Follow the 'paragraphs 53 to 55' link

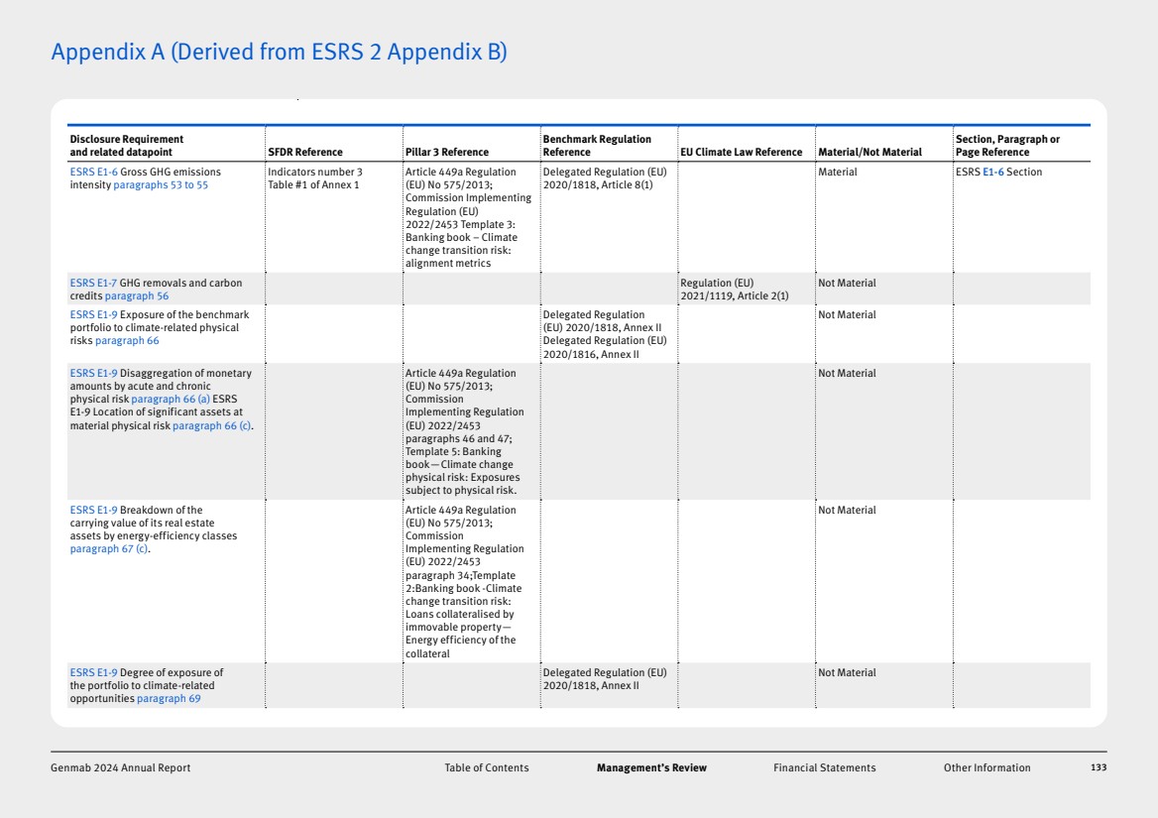[161, 185]
